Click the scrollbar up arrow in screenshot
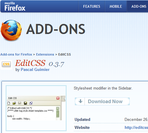Screen dimensions: 148x133 tap(58, 108)
